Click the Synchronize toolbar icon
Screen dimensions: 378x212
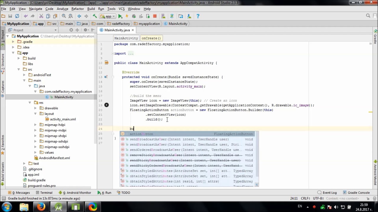[17, 16]
